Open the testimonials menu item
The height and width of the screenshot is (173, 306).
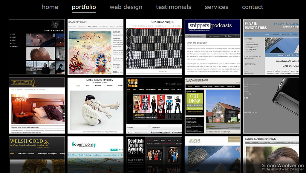click(174, 7)
